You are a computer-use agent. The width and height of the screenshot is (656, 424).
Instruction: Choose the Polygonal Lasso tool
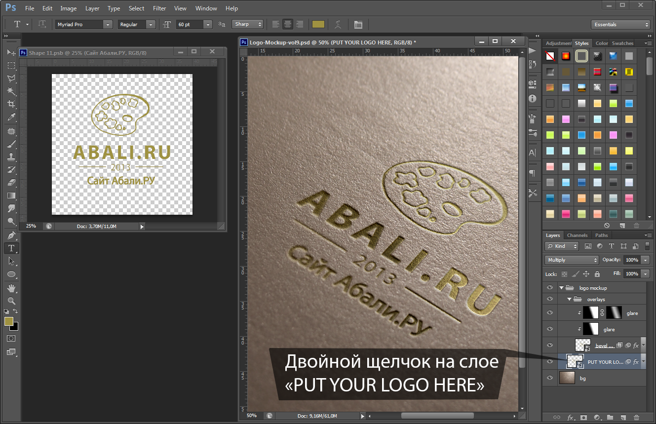tap(11, 78)
